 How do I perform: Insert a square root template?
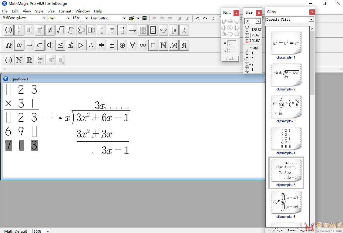point(60,30)
